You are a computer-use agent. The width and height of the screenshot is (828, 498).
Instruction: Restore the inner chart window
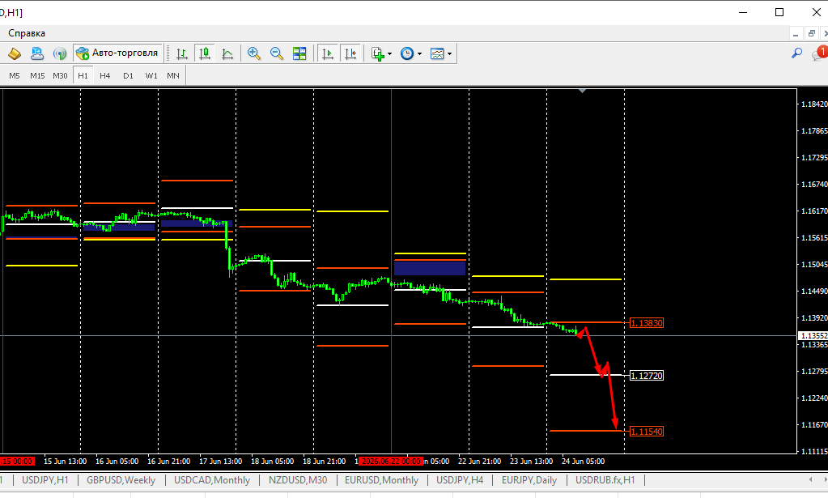pyautogui.click(x=812, y=34)
